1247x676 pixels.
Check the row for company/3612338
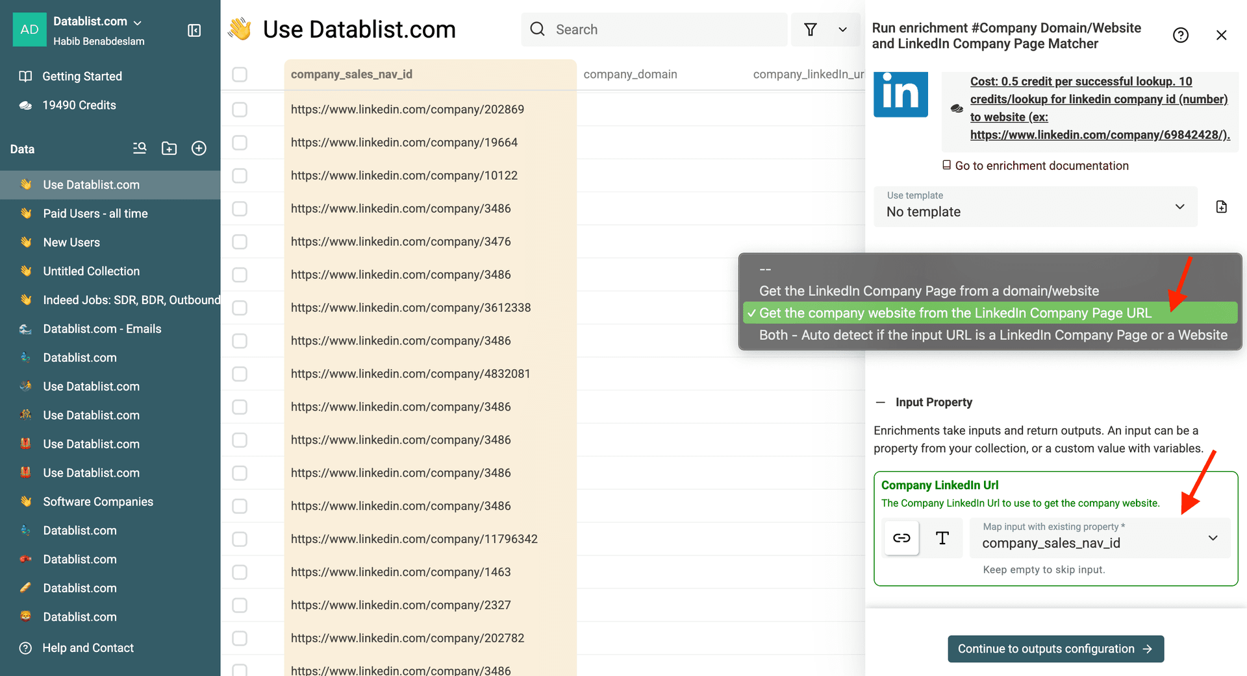click(x=240, y=308)
